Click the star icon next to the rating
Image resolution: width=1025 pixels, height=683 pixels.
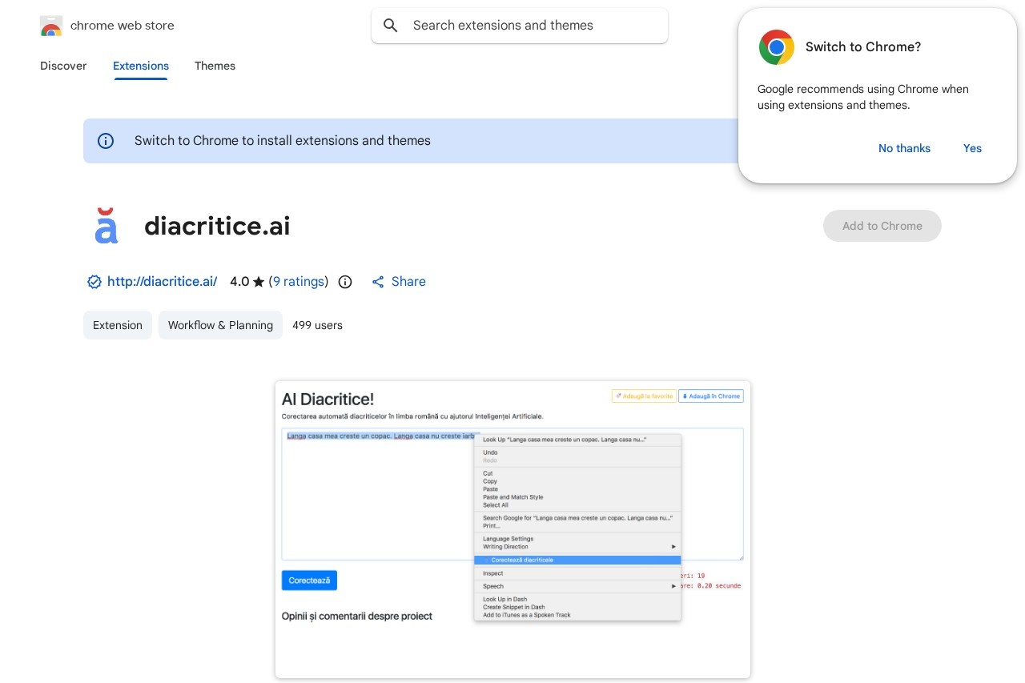coord(258,282)
